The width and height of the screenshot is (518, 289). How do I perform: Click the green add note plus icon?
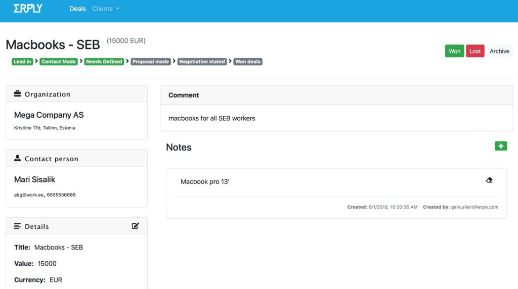[501, 146]
